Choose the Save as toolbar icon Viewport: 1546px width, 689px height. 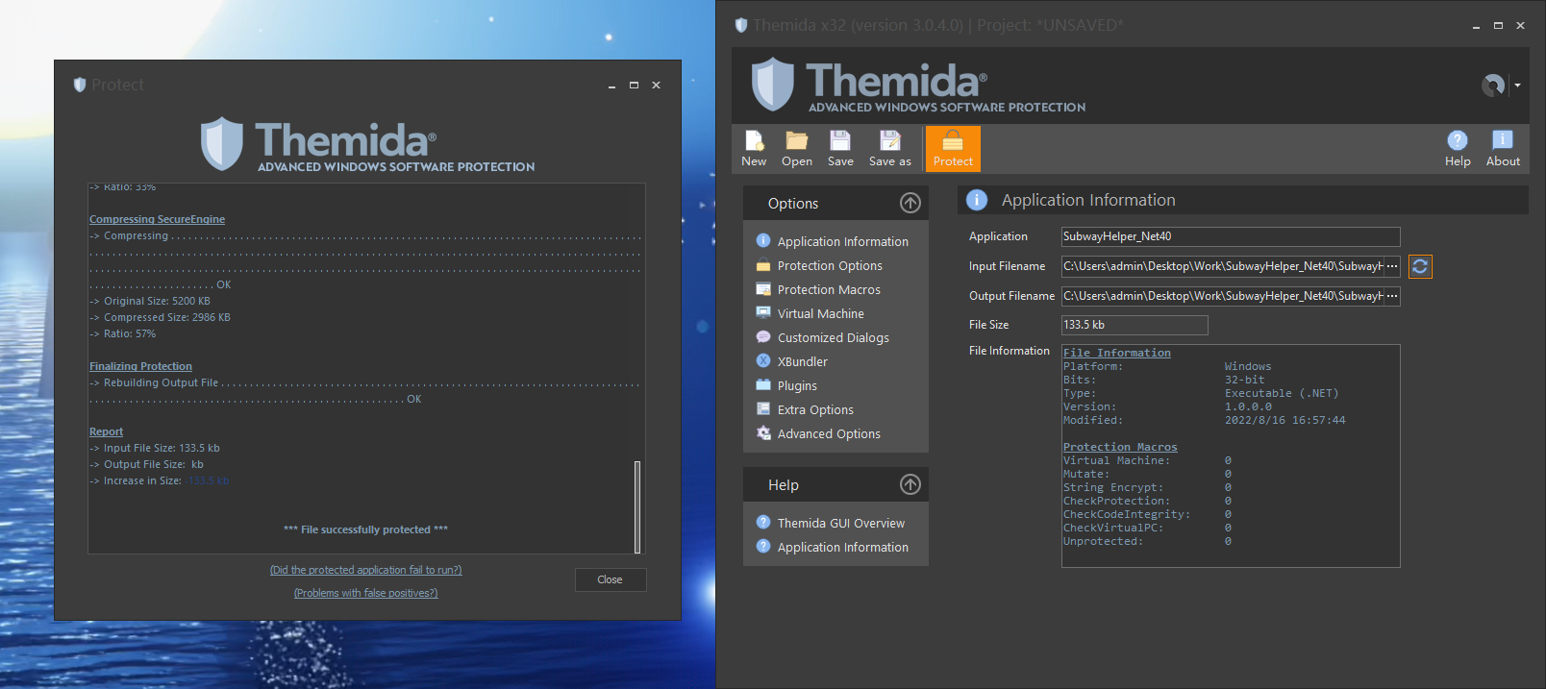coord(890,149)
